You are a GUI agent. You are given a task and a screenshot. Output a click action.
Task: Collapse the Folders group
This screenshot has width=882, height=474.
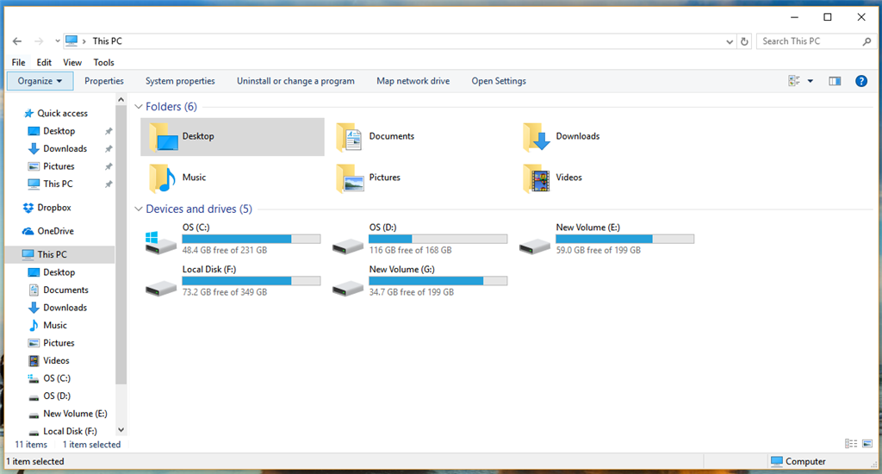point(139,107)
